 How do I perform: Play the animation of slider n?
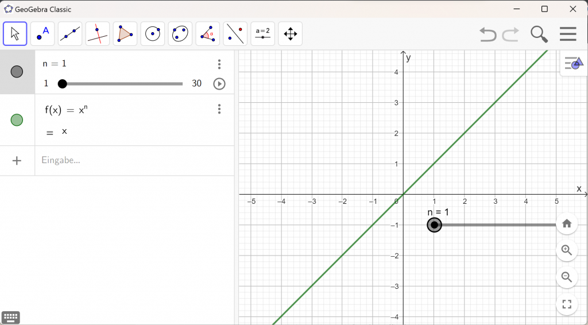point(219,84)
